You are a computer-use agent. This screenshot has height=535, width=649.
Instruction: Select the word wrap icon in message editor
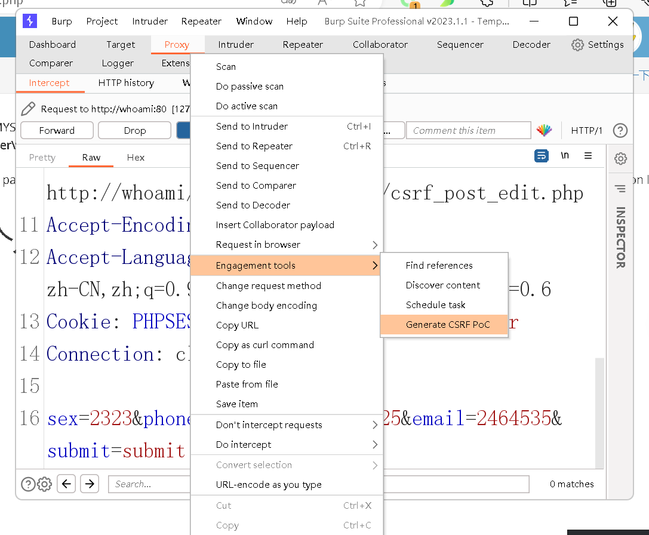tap(541, 155)
